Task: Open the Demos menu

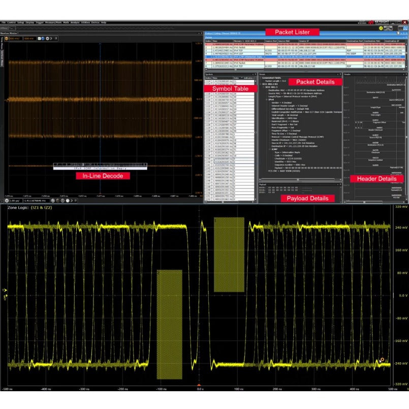Action: pos(95,22)
